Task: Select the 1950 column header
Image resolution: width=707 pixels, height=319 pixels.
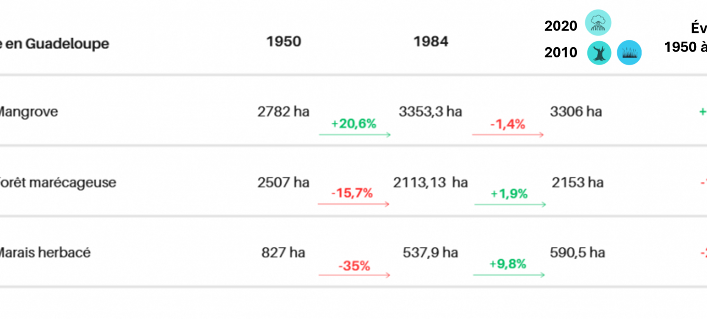Action: coord(283,42)
